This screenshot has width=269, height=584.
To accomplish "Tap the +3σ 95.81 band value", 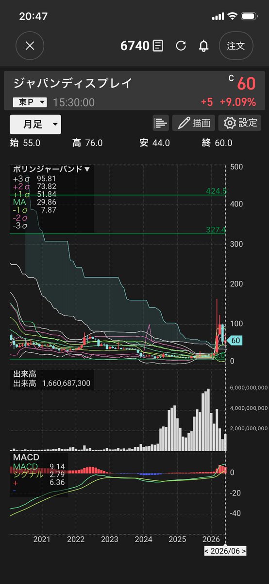I will pyautogui.click(x=35, y=179).
